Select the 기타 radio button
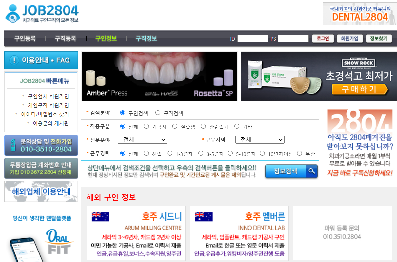Viewport: 397px width, 262px height. (x=237, y=126)
